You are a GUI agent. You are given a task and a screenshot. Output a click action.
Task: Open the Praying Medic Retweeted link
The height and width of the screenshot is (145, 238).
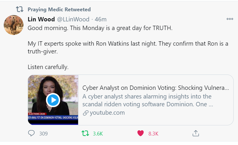pos(59,10)
